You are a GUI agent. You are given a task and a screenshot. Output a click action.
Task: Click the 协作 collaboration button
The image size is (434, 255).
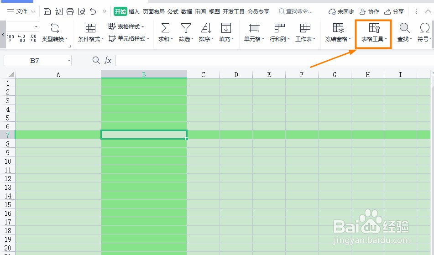tap(369, 11)
